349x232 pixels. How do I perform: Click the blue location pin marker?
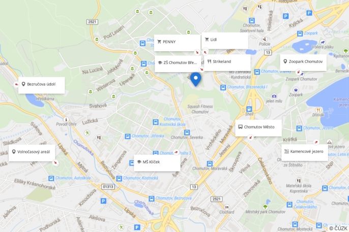[x=196, y=79]
